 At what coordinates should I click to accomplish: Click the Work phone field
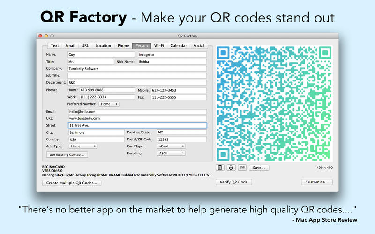[x=107, y=97]
